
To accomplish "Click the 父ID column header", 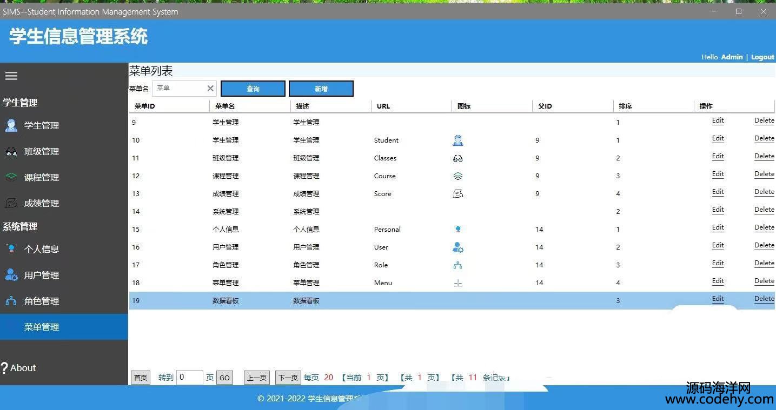I will [x=573, y=106].
